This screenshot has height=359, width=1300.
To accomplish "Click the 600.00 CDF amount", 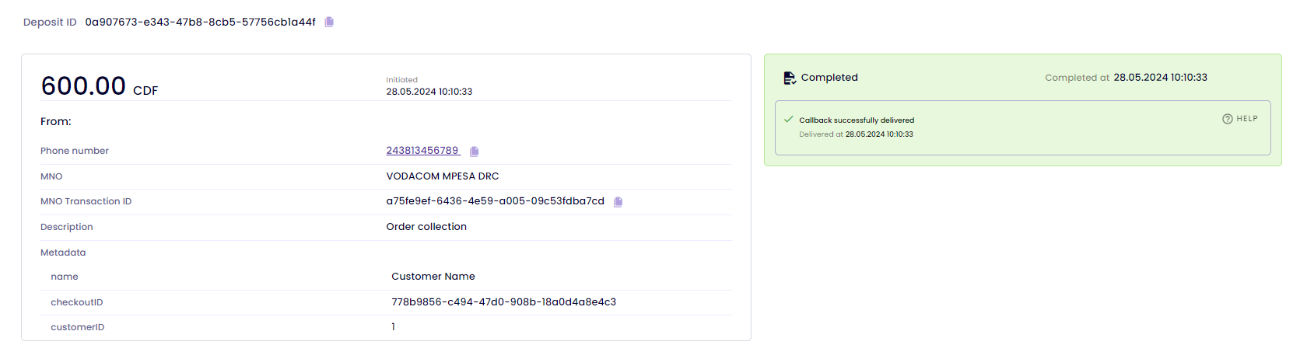I will [x=99, y=85].
